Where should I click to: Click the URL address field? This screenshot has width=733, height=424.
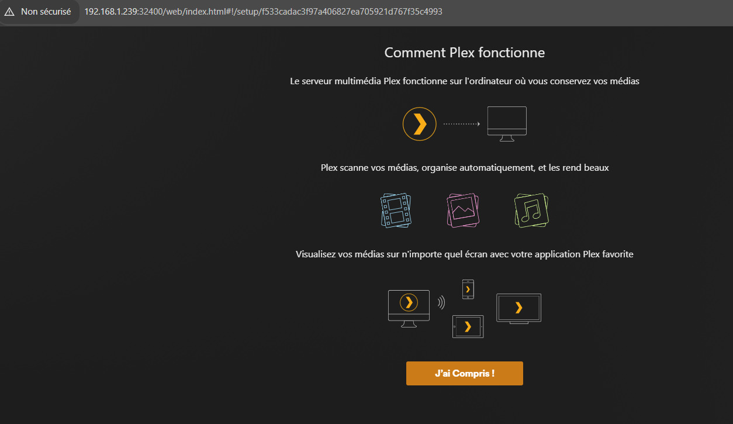pos(263,12)
